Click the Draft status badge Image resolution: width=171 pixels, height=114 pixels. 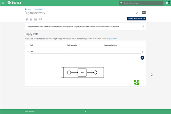(x=144, y=12)
